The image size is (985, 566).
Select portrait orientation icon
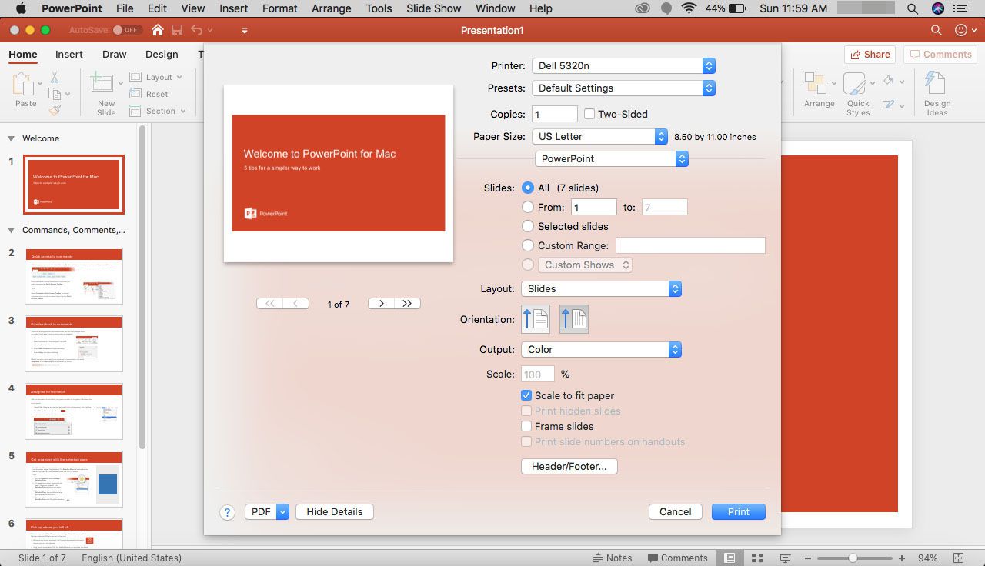click(x=536, y=319)
